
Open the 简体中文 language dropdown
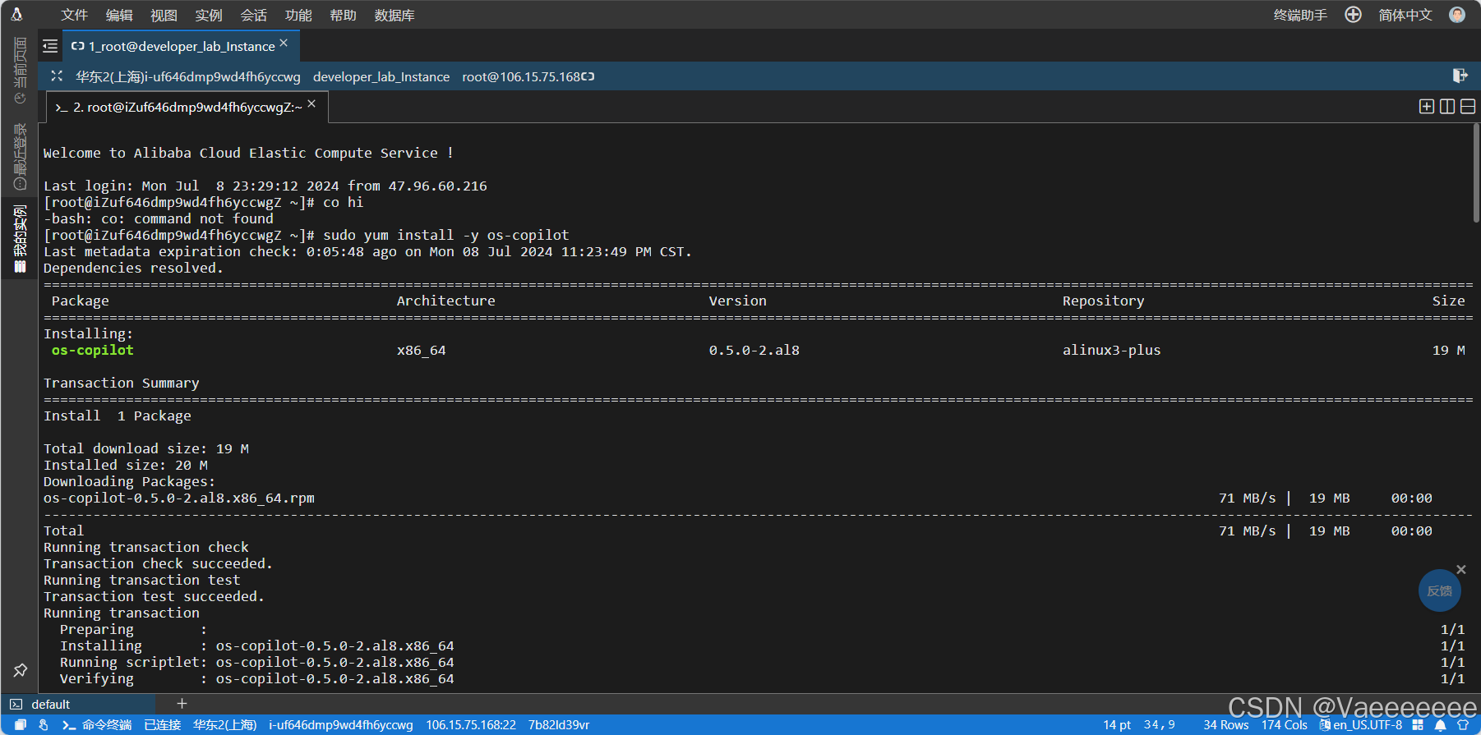tap(1405, 15)
